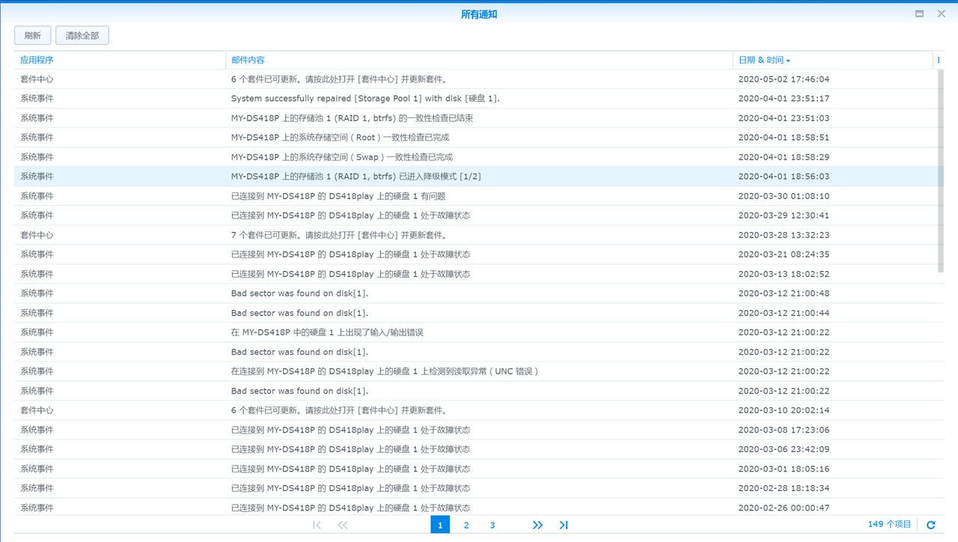Close the 所有通知 window
958x542 pixels.
tap(942, 13)
